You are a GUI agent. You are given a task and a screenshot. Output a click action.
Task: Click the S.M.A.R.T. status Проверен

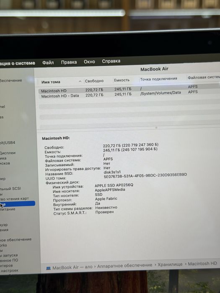[104, 212]
